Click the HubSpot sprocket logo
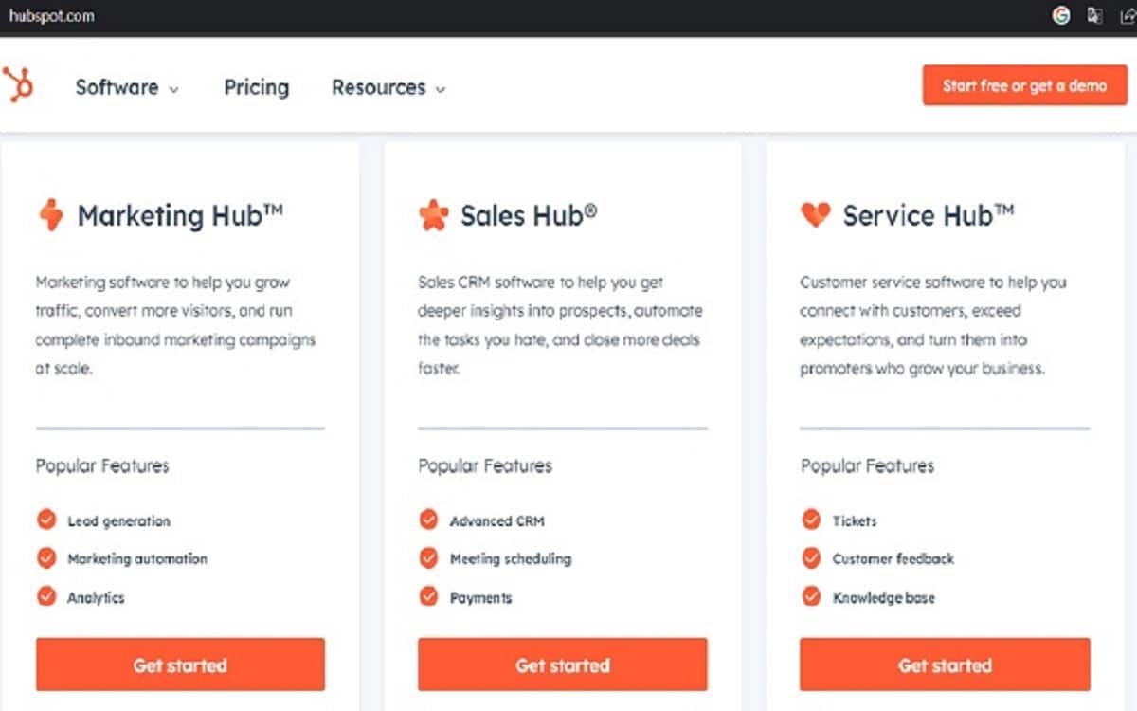1137x711 pixels. pos(18,85)
